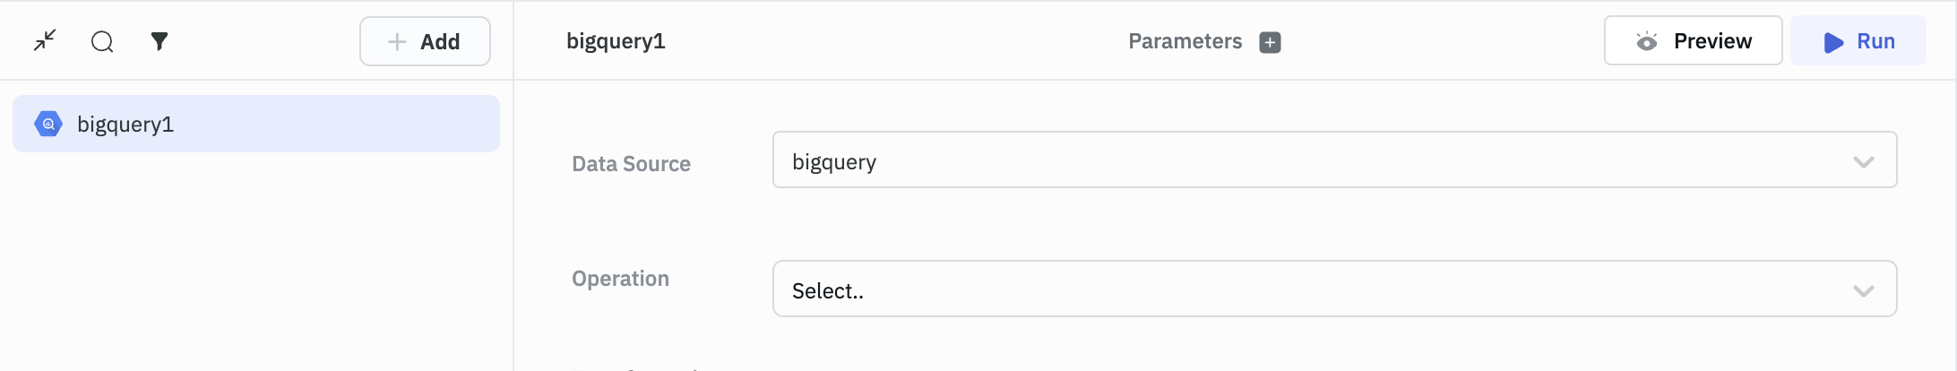
Task: Click the filter funnel icon
Action: coord(159,41)
